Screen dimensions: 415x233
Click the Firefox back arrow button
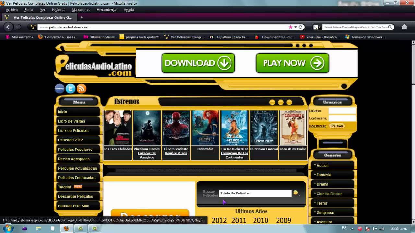8,27
